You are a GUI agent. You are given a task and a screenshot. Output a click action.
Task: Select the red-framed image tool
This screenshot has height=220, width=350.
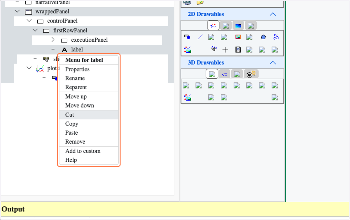[x=238, y=37]
